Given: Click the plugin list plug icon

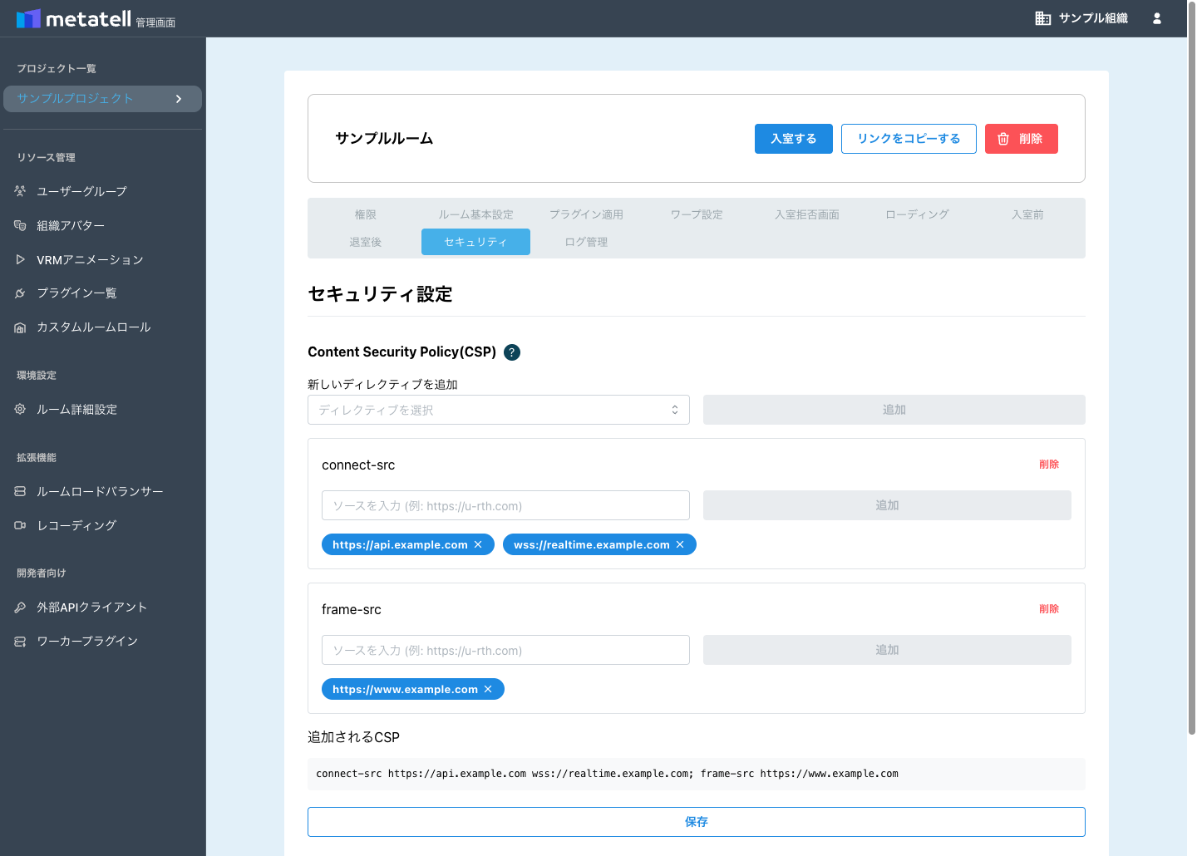Looking at the screenshot, I should pyautogui.click(x=20, y=293).
